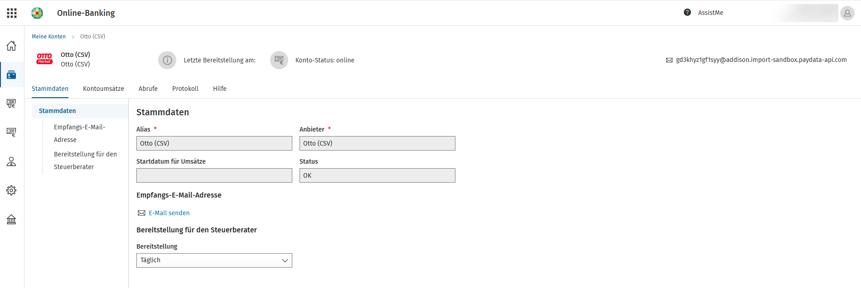Open the person sidebar icon
Viewport: 861px width, 288px height.
(11, 161)
